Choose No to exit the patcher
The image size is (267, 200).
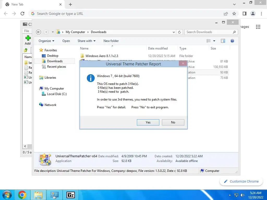(173, 122)
